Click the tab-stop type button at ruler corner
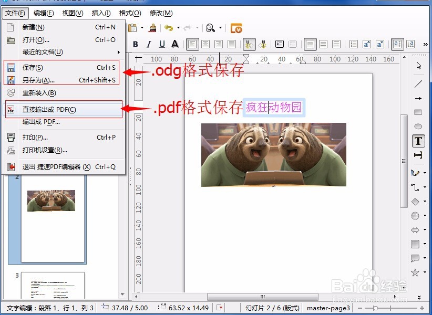 coord(138,59)
